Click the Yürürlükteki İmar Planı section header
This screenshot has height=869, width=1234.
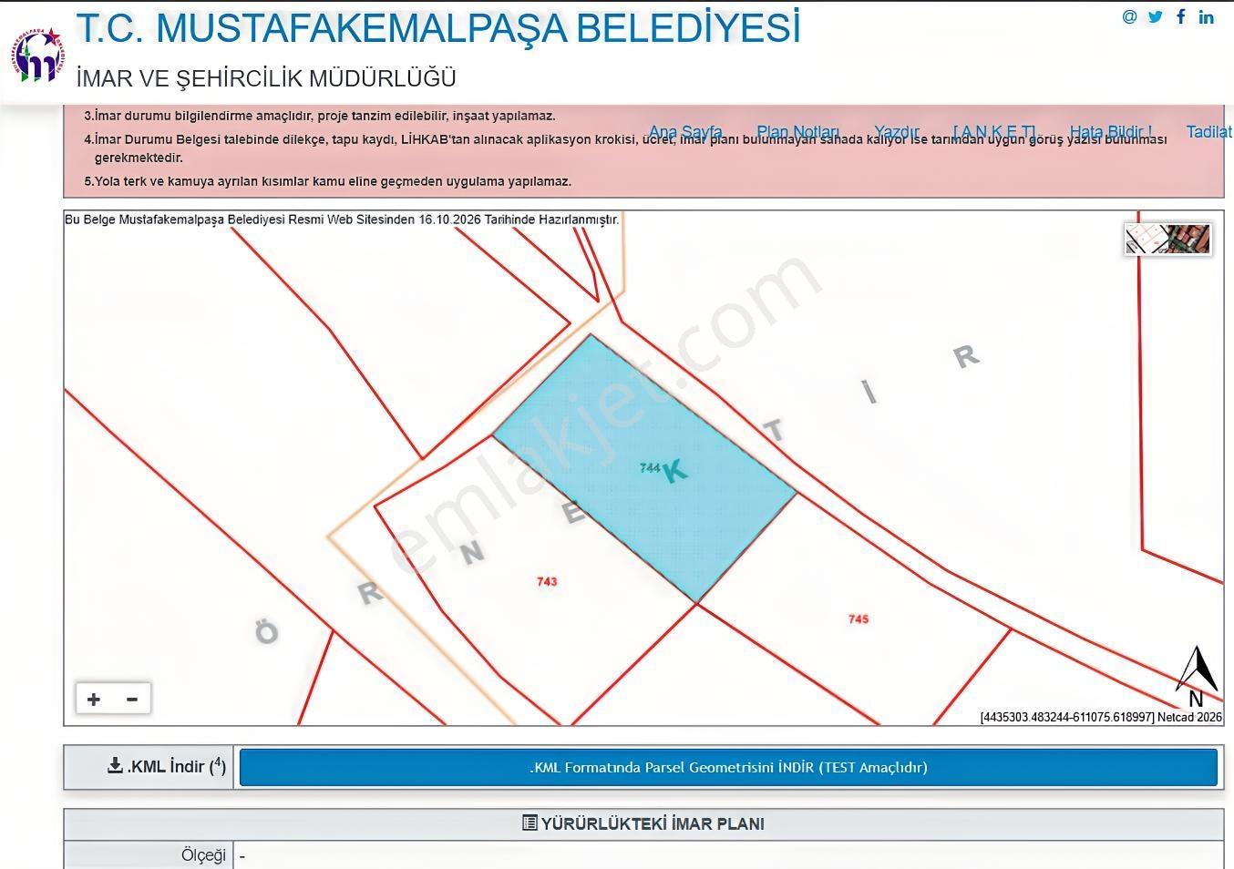643,823
